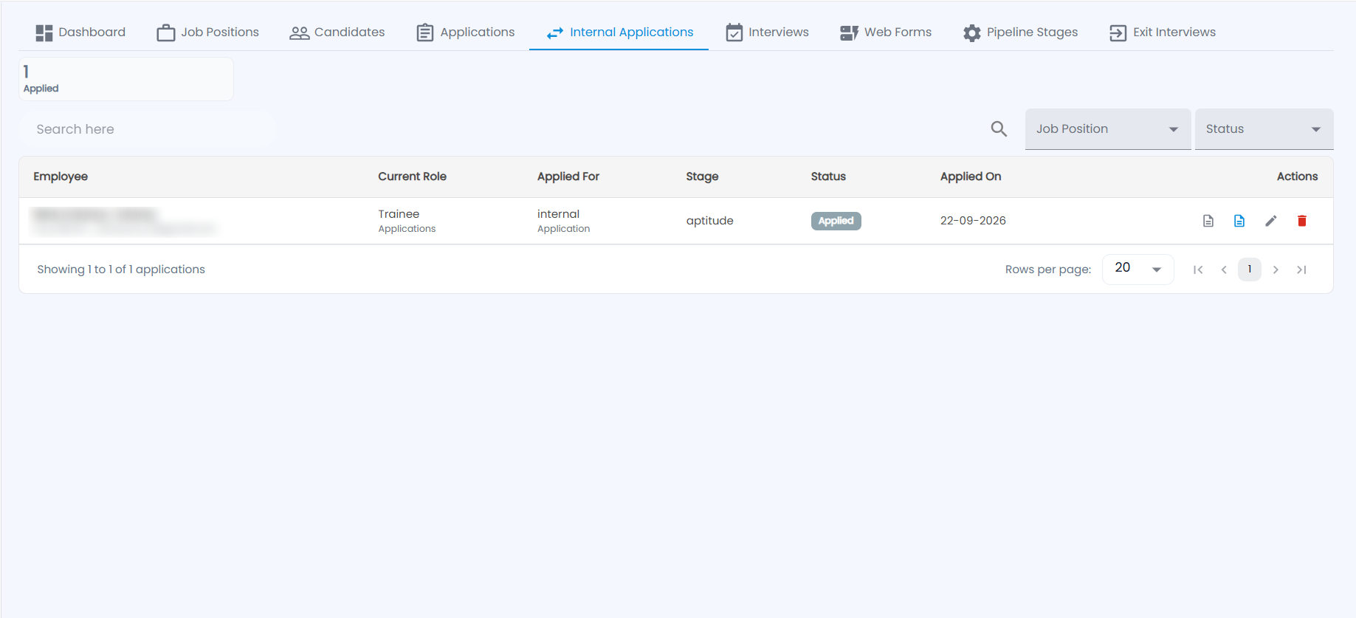Open the Applications tab
Viewport: 1356px width, 618px height.
pos(465,32)
